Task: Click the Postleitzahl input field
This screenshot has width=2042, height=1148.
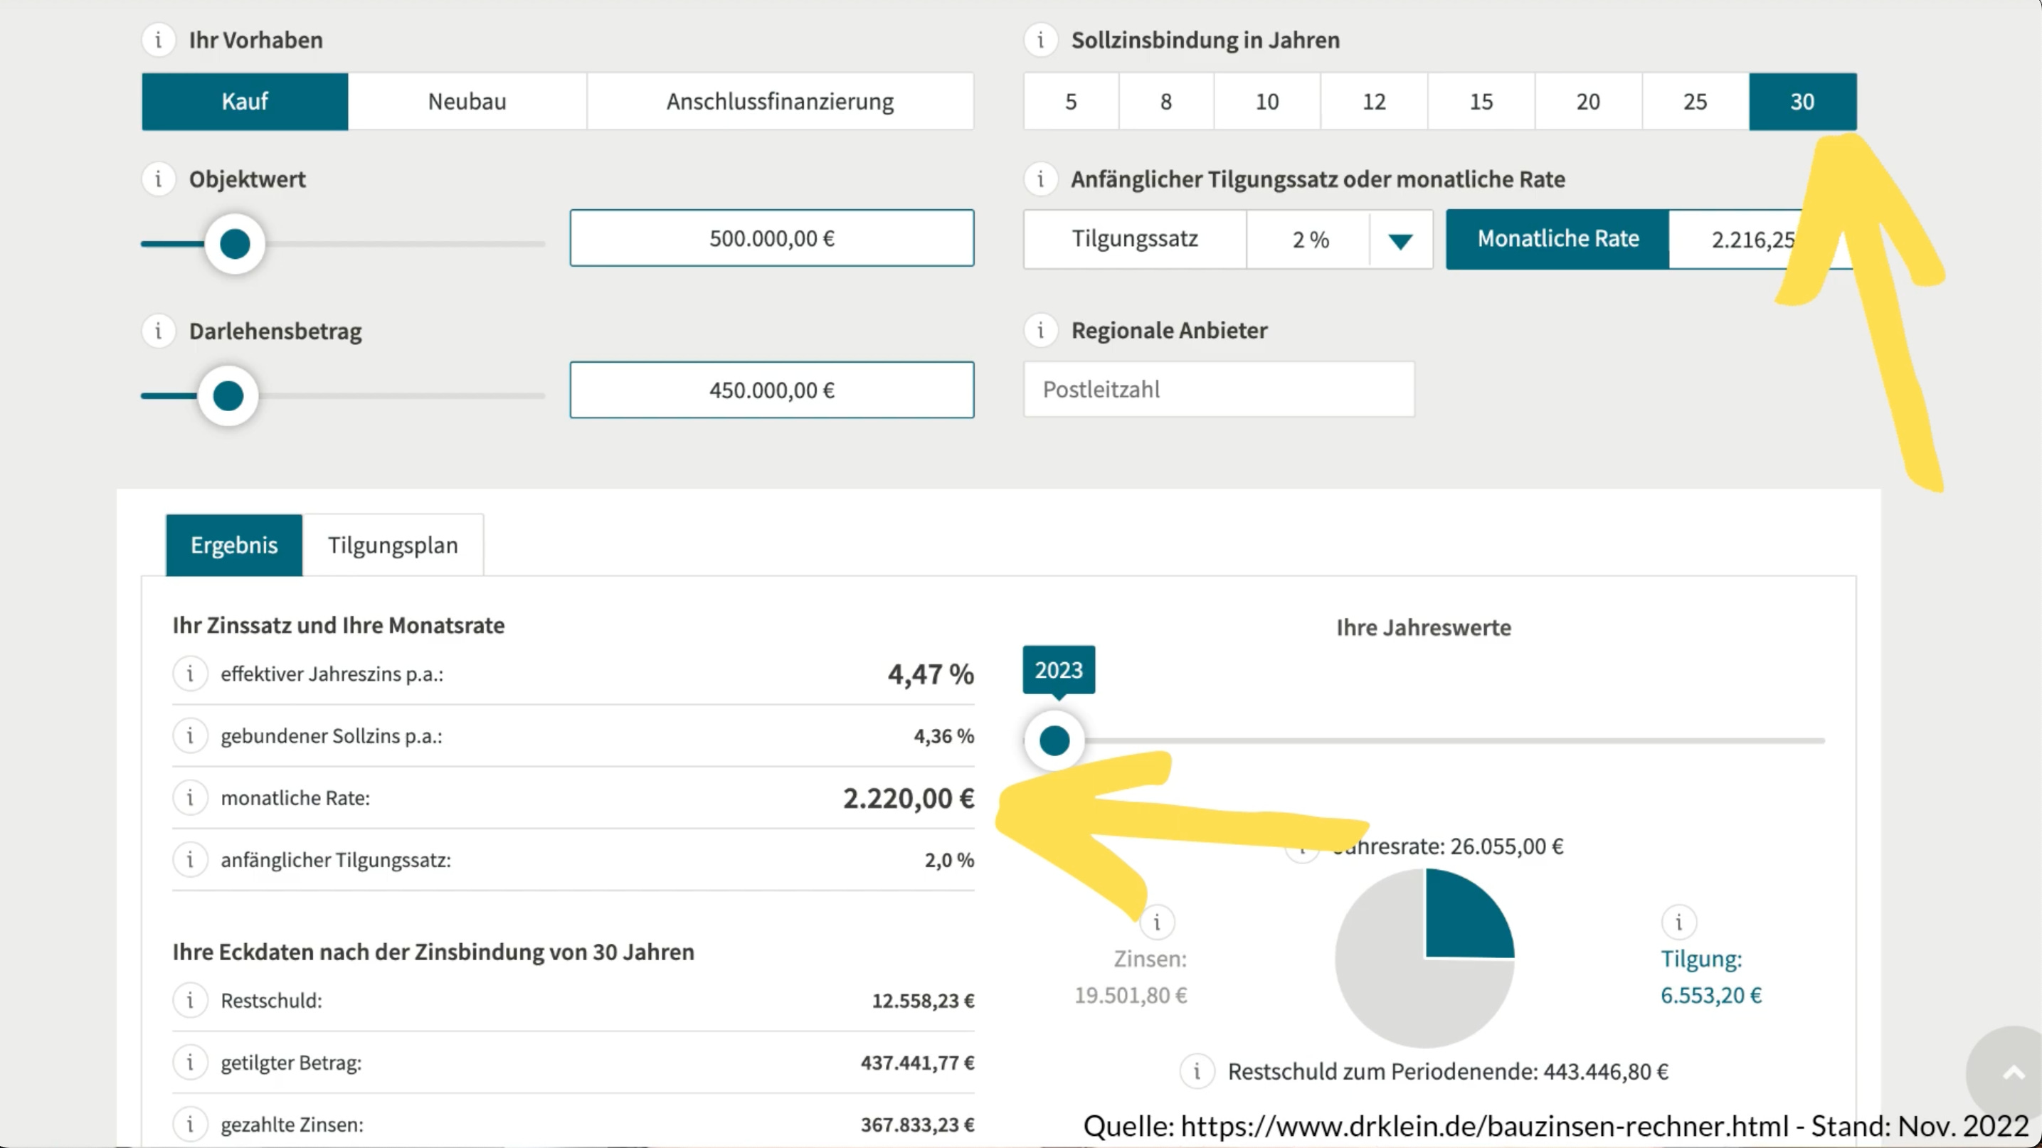Action: [1220, 390]
